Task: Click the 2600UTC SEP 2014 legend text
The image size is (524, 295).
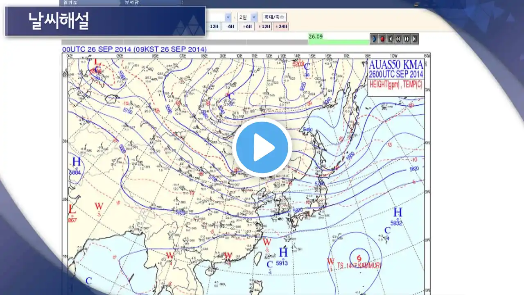Action: pyautogui.click(x=396, y=75)
